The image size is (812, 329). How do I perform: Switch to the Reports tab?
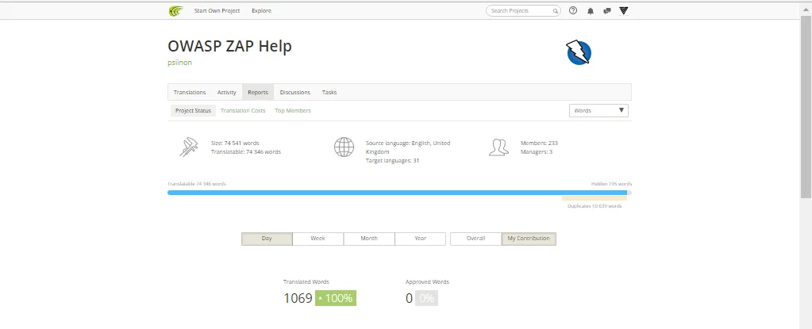258,92
